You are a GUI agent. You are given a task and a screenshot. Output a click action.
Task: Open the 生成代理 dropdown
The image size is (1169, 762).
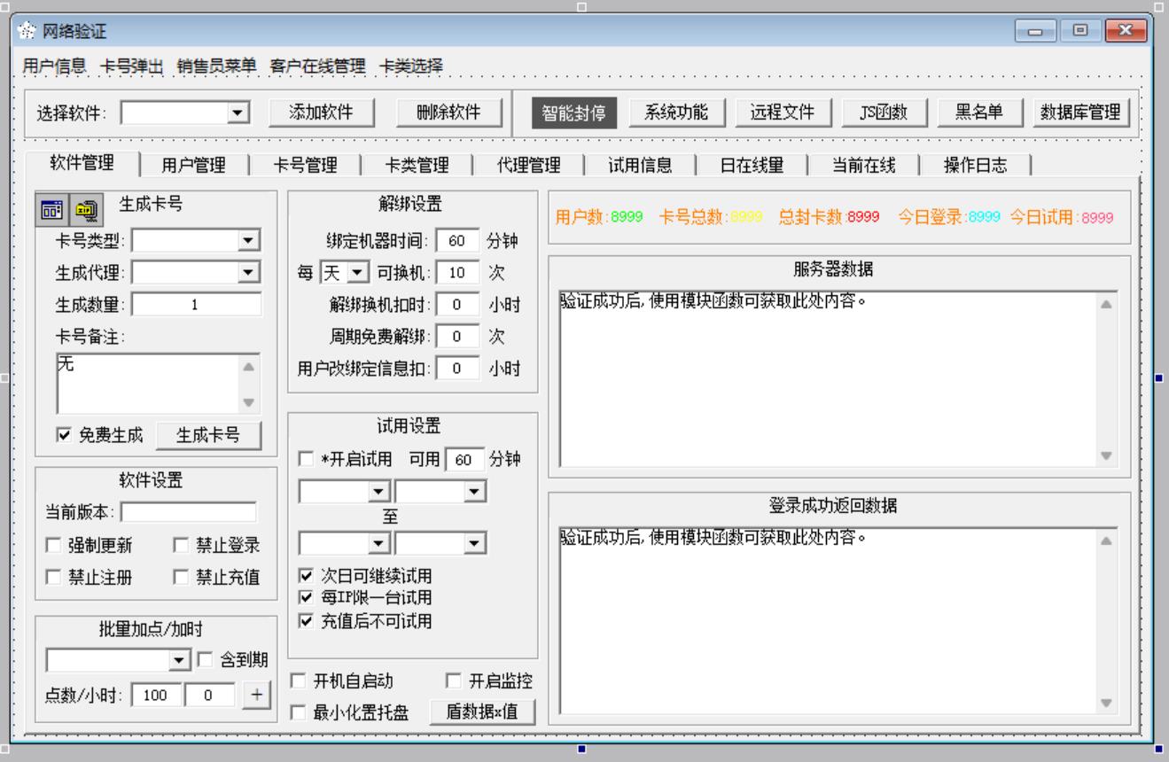tap(249, 272)
